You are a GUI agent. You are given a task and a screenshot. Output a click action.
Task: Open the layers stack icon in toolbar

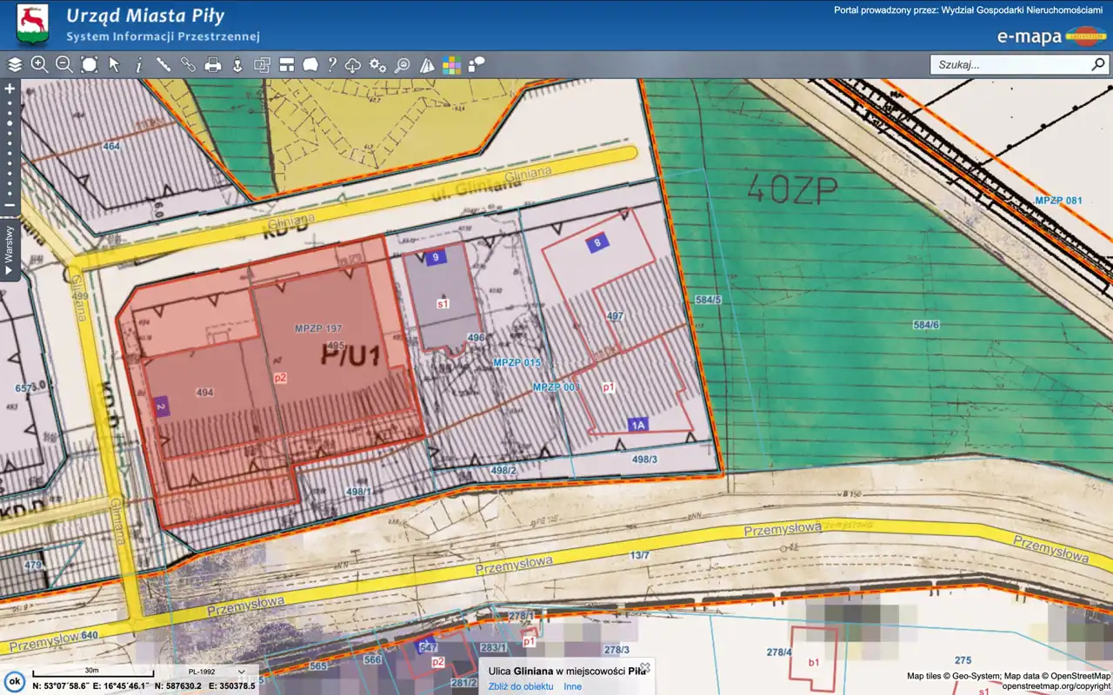pos(15,64)
